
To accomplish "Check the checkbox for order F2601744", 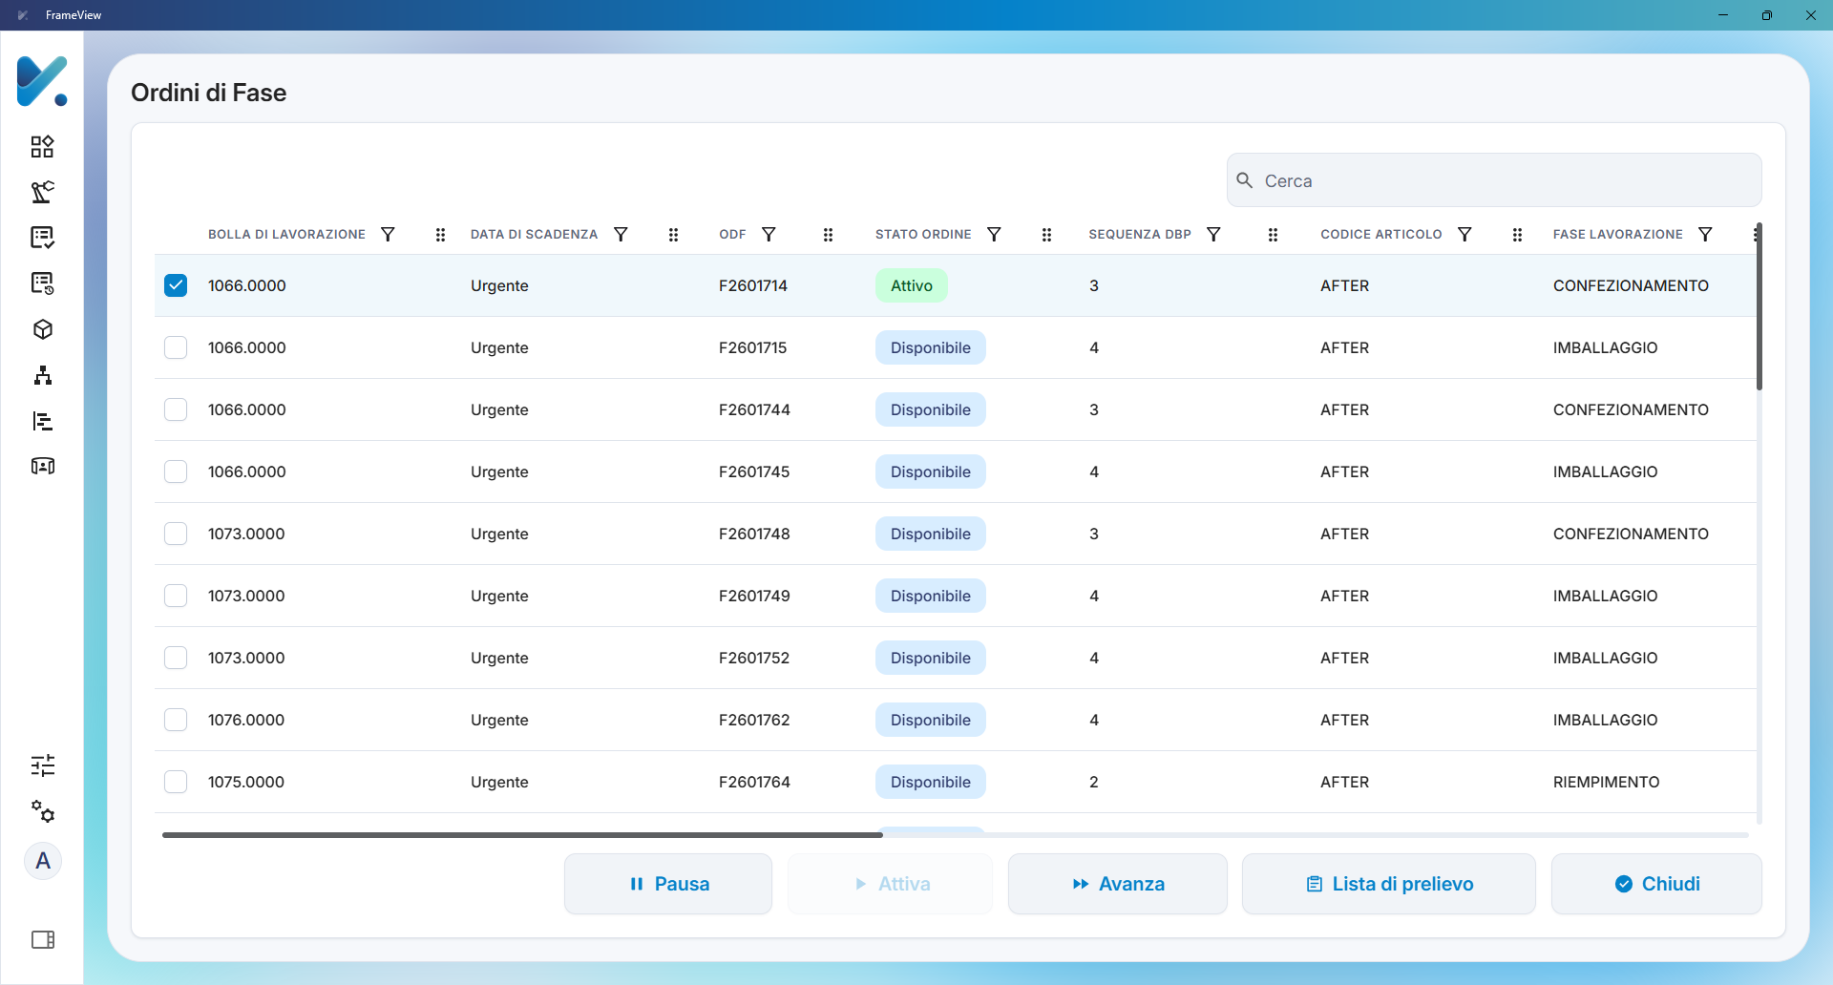I will click(x=176, y=409).
